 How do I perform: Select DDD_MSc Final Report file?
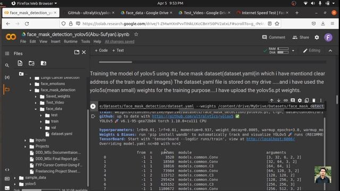tap(57, 159)
